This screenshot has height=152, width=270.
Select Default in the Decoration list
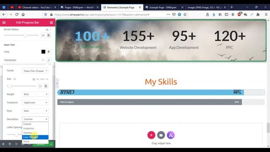(x=35, y=124)
